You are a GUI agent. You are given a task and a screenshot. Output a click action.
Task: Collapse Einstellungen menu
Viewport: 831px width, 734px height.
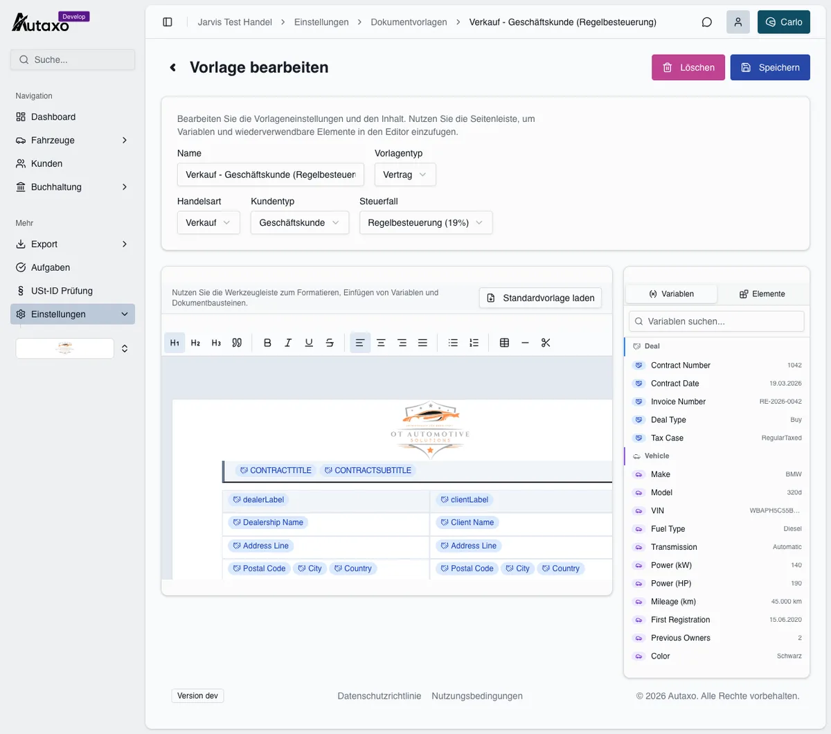[73, 314]
